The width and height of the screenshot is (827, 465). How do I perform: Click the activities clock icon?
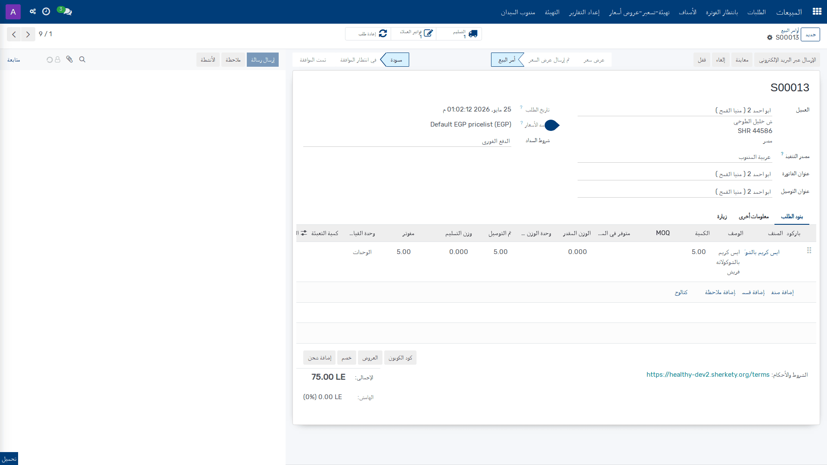pyautogui.click(x=46, y=12)
